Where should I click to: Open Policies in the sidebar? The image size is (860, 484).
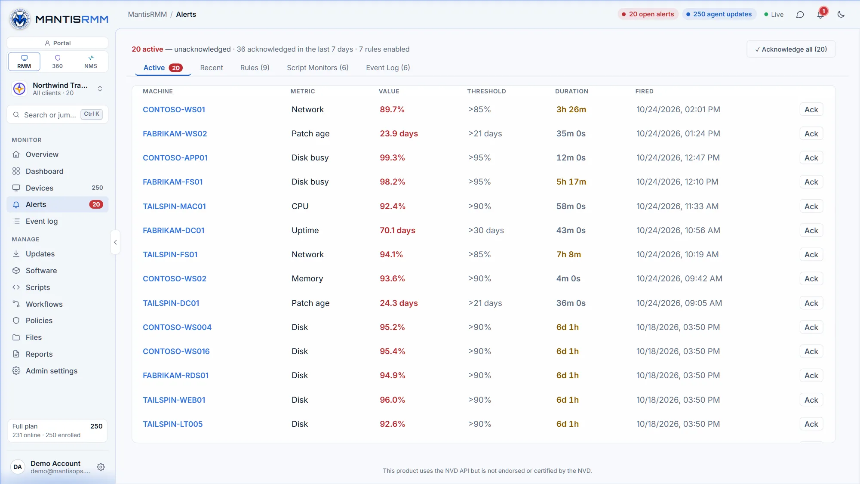pos(58,321)
